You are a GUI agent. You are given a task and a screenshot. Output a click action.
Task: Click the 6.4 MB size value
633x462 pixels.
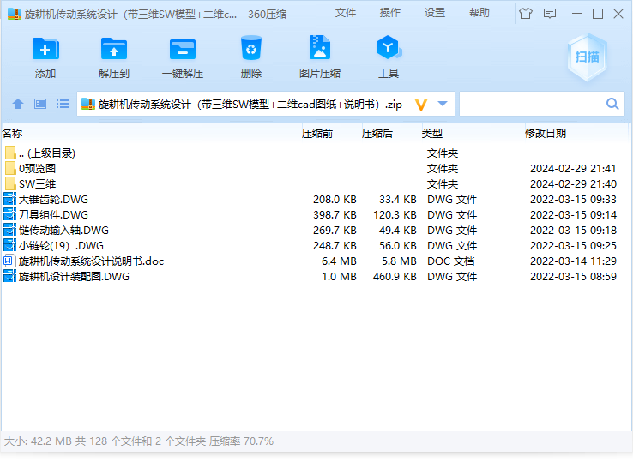point(339,261)
